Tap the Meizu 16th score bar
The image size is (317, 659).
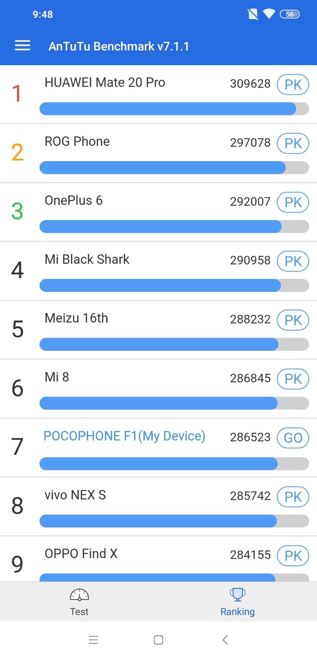pyautogui.click(x=174, y=344)
